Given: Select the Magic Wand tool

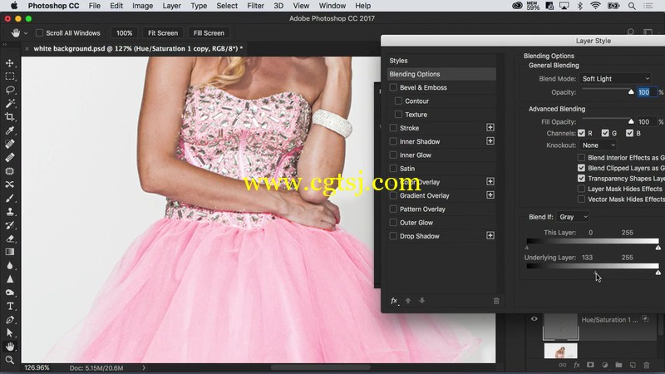Looking at the screenshot, I should coord(10,103).
